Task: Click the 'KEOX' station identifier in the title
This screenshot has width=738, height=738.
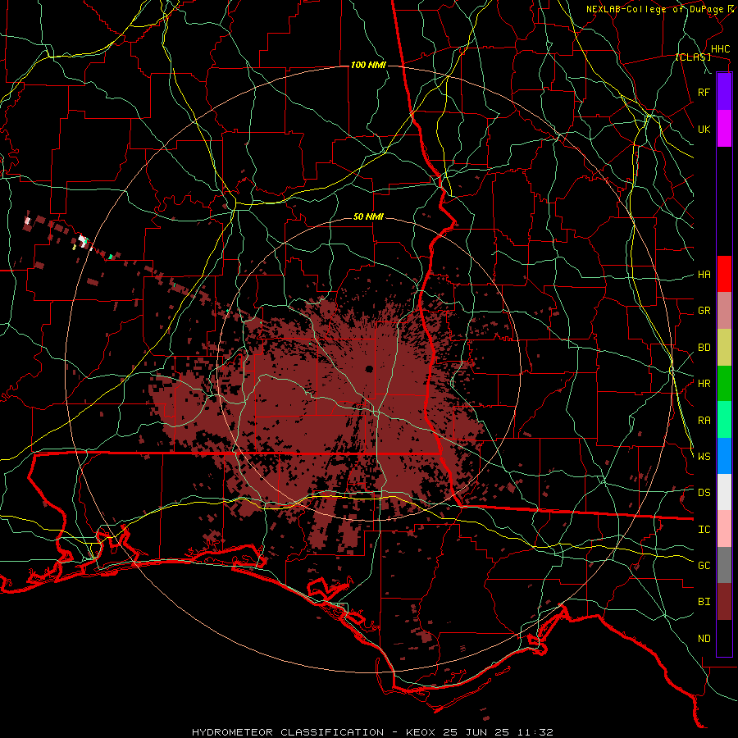Action: click(x=421, y=732)
